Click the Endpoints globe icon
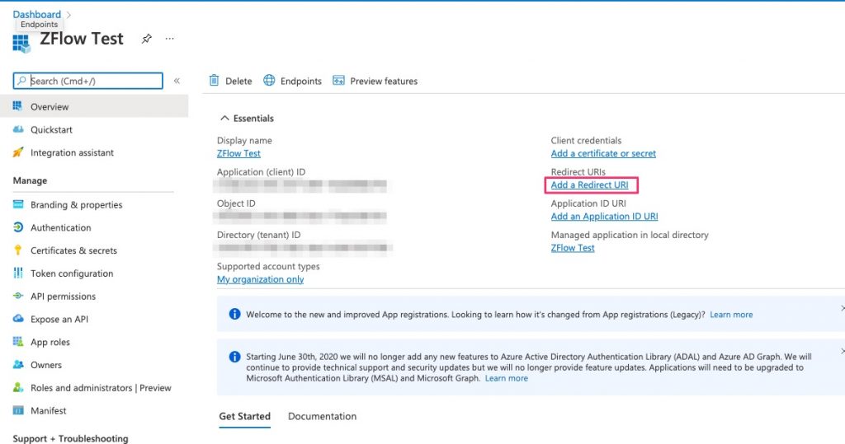This screenshot has height=444, width=845. click(x=269, y=80)
